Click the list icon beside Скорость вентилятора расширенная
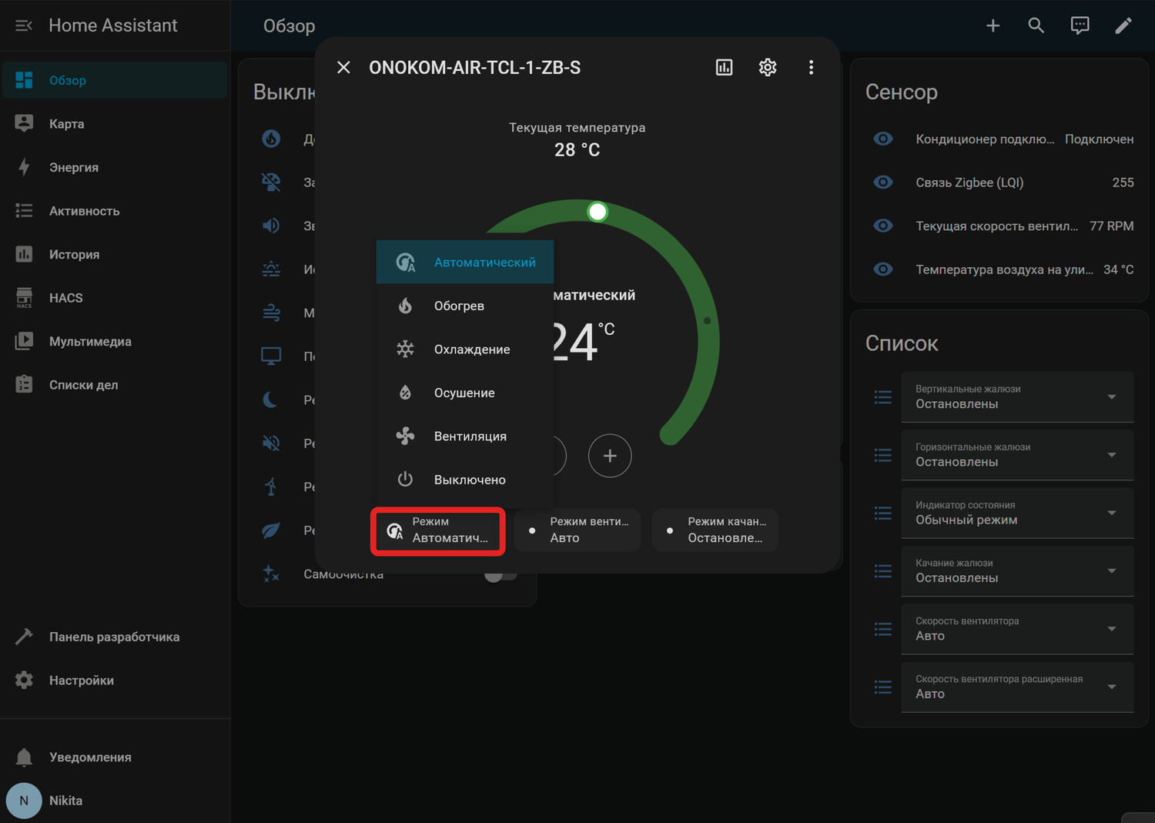 [883, 687]
